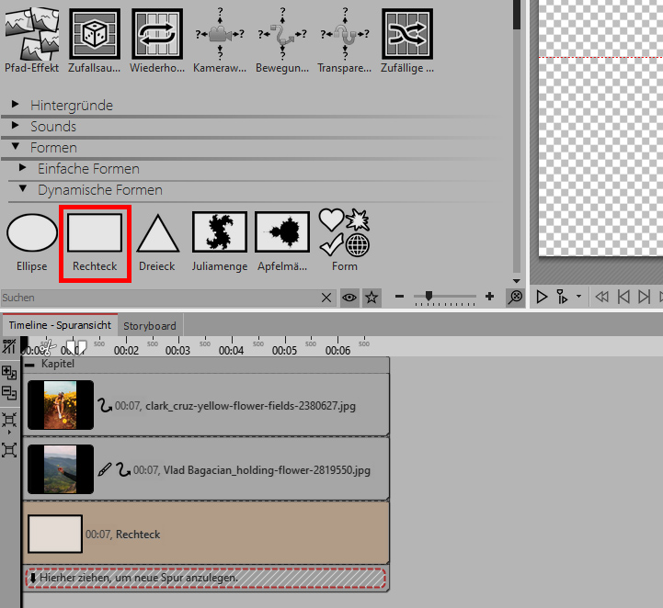Toggle the favorites star filter
The image size is (663, 608).
pos(372,298)
